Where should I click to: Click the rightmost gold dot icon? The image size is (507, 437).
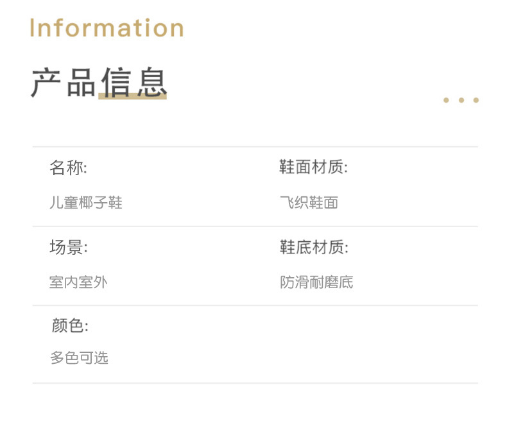(x=476, y=100)
